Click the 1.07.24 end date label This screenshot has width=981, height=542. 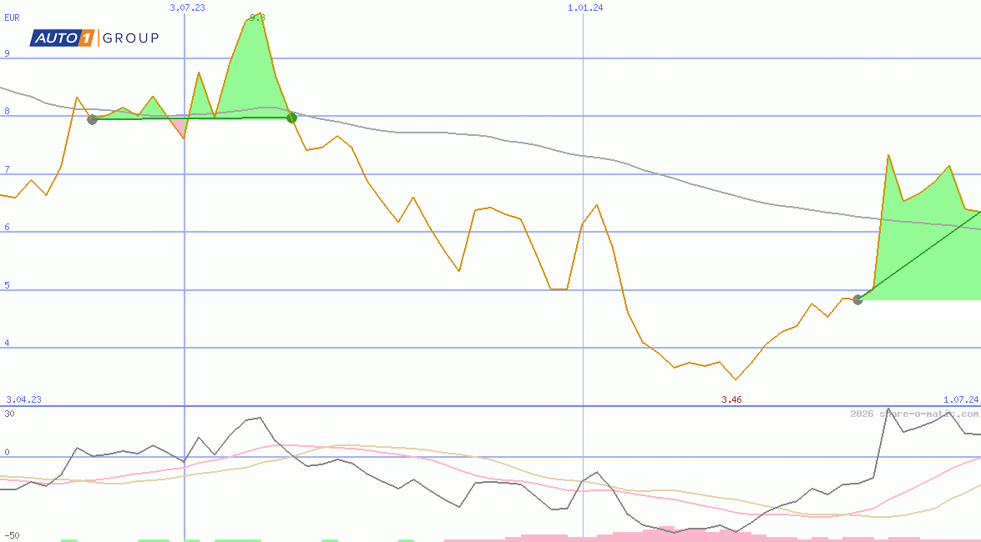[x=960, y=399]
